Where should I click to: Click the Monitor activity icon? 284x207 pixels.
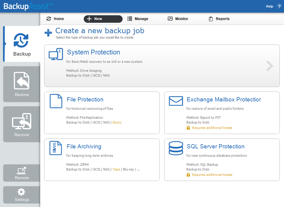170,19
